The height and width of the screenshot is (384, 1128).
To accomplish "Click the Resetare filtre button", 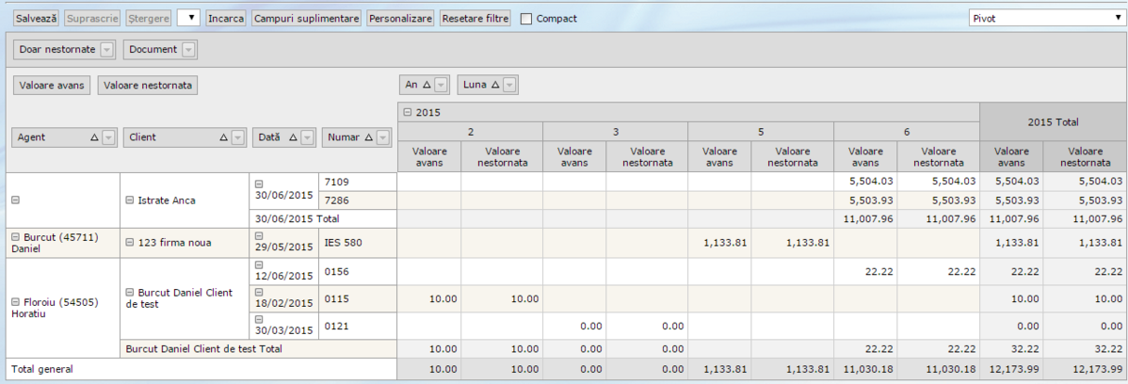I will click(475, 18).
